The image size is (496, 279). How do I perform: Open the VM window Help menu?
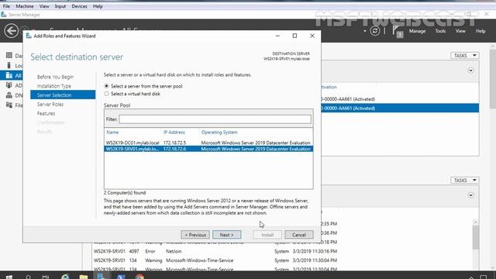[98, 6]
